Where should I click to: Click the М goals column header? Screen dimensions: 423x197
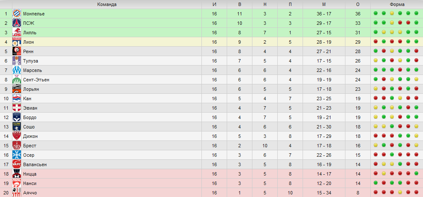pyautogui.click(x=324, y=4)
